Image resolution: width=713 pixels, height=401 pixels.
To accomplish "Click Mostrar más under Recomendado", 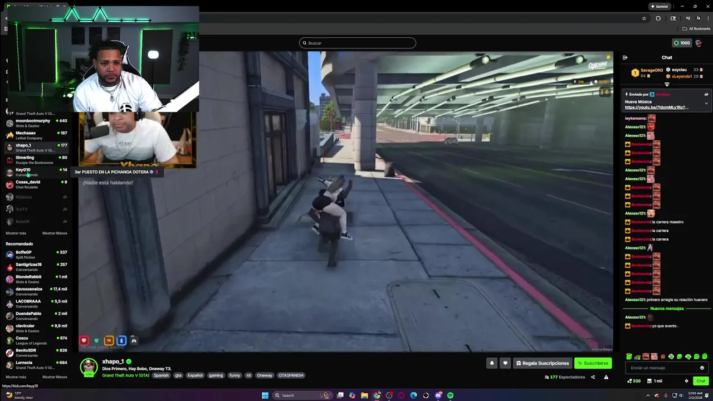I will point(16,377).
